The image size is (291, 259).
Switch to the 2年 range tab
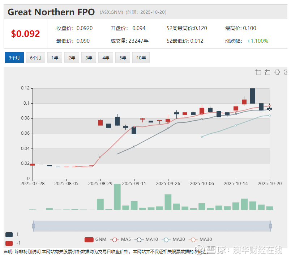pyautogui.click(x=72, y=58)
